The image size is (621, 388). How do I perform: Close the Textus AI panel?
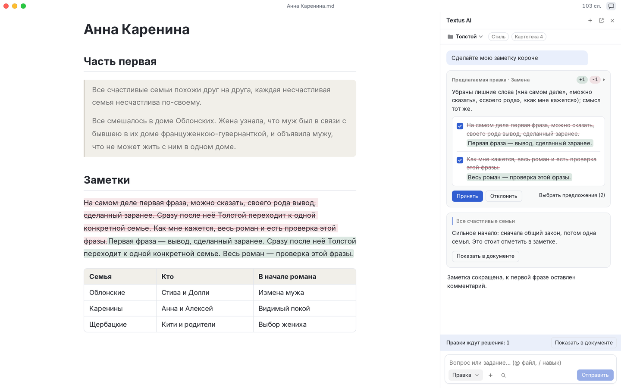tap(612, 21)
